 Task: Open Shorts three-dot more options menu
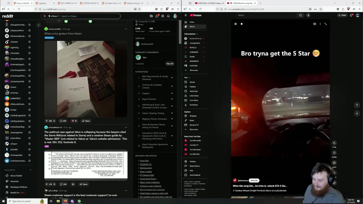click(x=320, y=24)
